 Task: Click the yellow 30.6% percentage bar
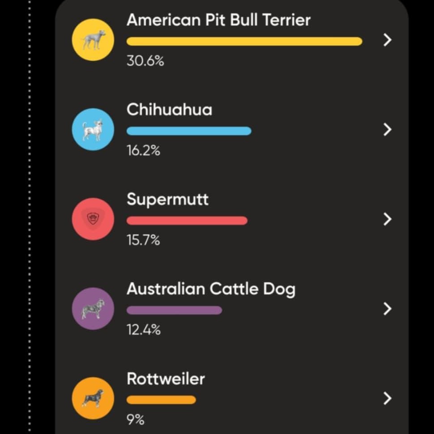tap(244, 42)
